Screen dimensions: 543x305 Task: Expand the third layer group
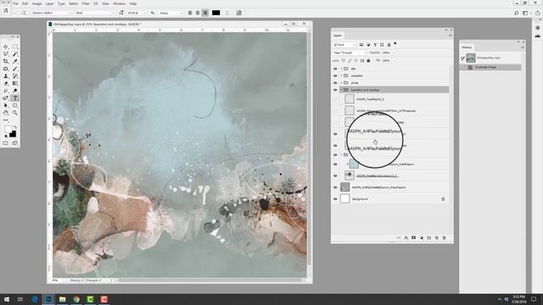click(x=341, y=83)
